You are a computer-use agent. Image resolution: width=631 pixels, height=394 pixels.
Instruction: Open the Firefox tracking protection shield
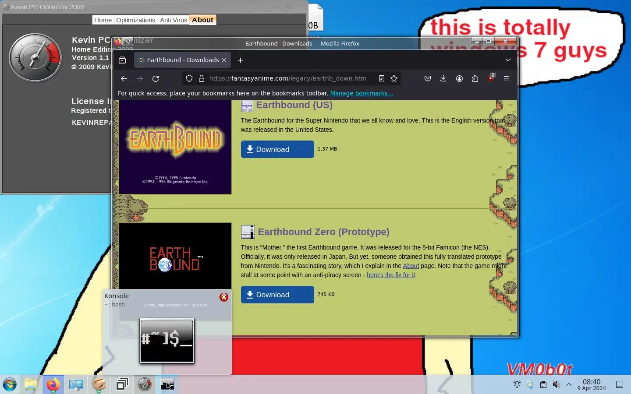pyautogui.click(x=189, y=78)
